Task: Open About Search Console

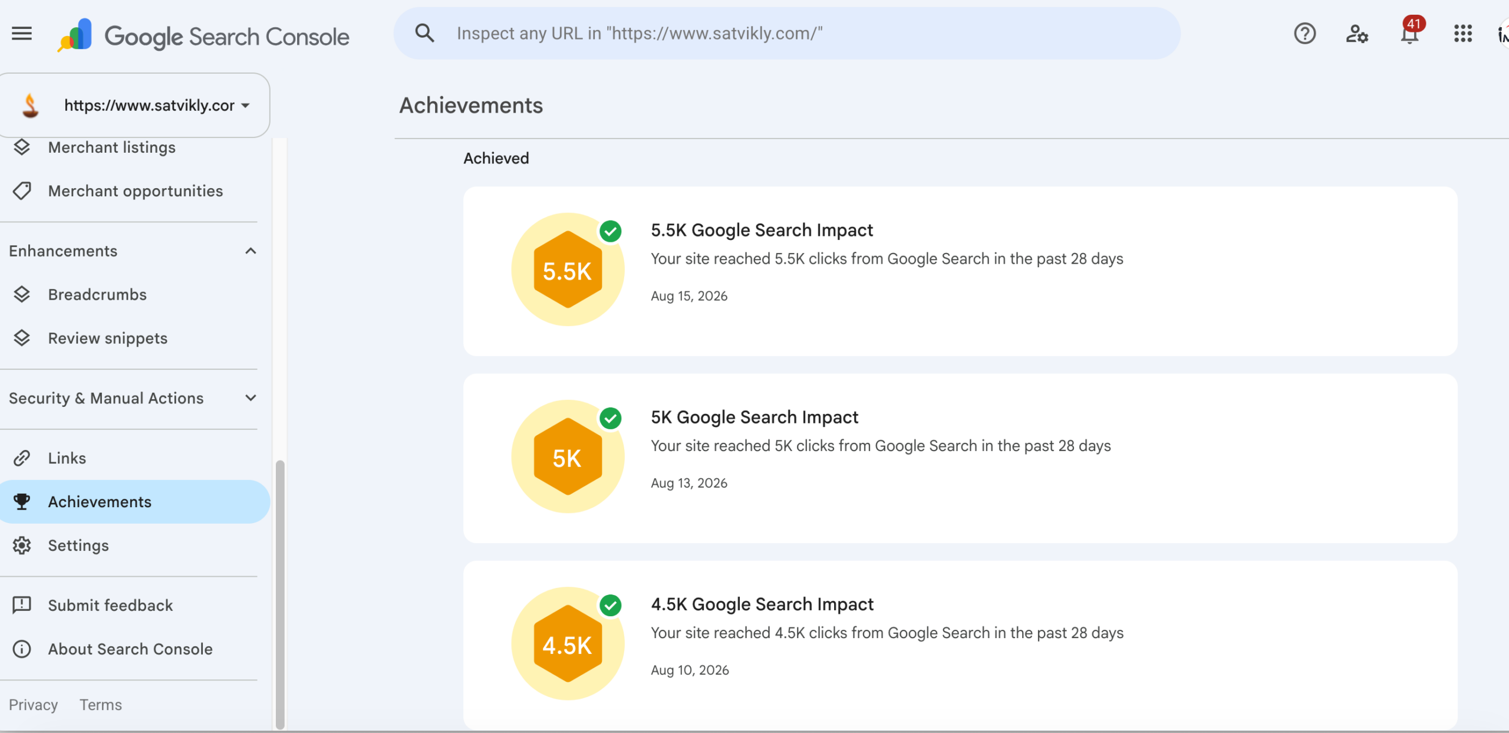Action: tap(130, 649)
